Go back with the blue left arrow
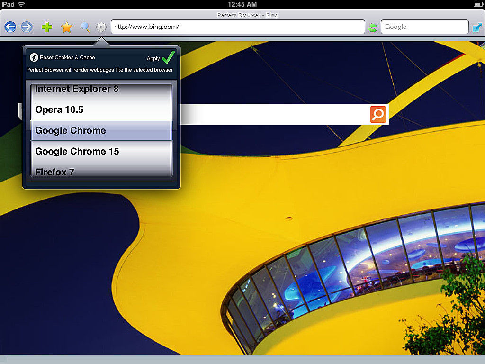The height and width of the screenshot is (364, 485). (x=10, y=27)
